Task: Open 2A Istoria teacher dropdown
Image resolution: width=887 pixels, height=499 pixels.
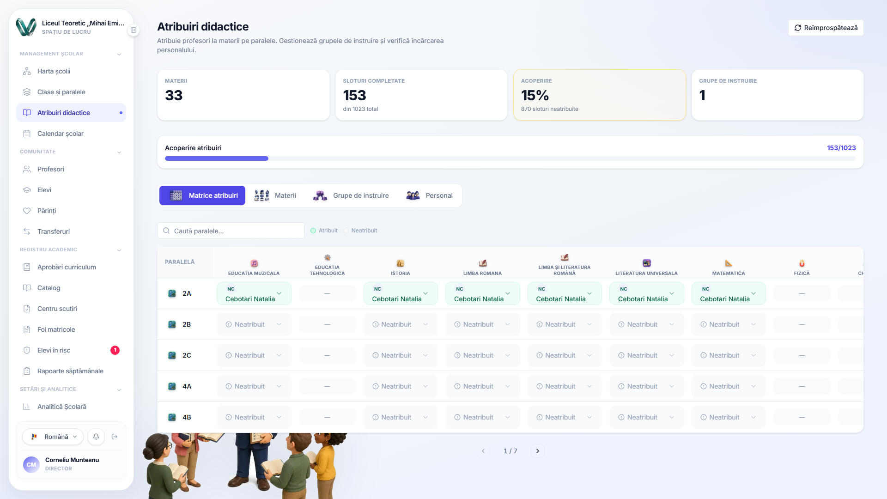Action: (401, 293)
